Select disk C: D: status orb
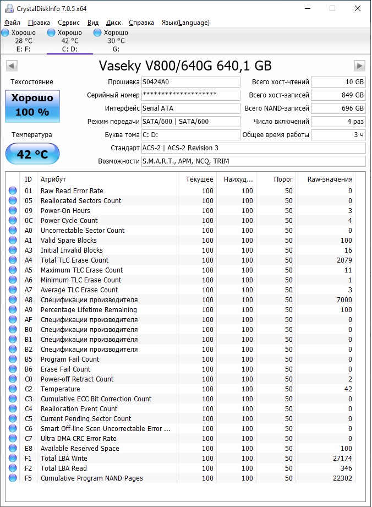 click(51, 32)
